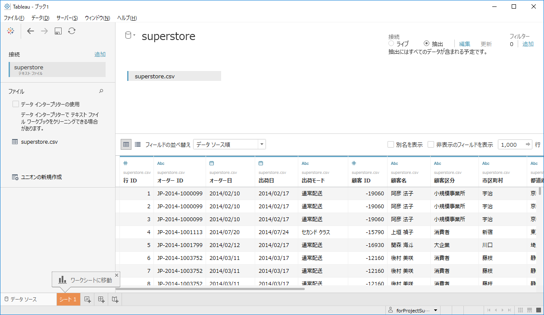Image resolution: width=544 pixels, height=315 pixels.
Task: Click ユニオンの新規作成 link
Action: point(41,177)
